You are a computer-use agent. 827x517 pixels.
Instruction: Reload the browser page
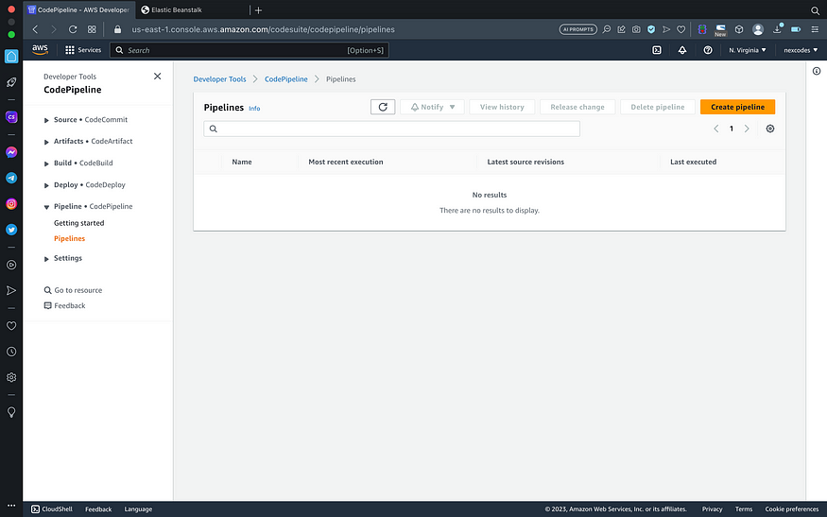(x=73, y=29)
